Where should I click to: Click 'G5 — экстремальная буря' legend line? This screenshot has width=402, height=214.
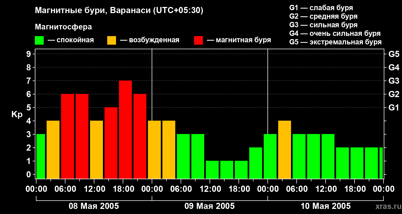[336, 42]
